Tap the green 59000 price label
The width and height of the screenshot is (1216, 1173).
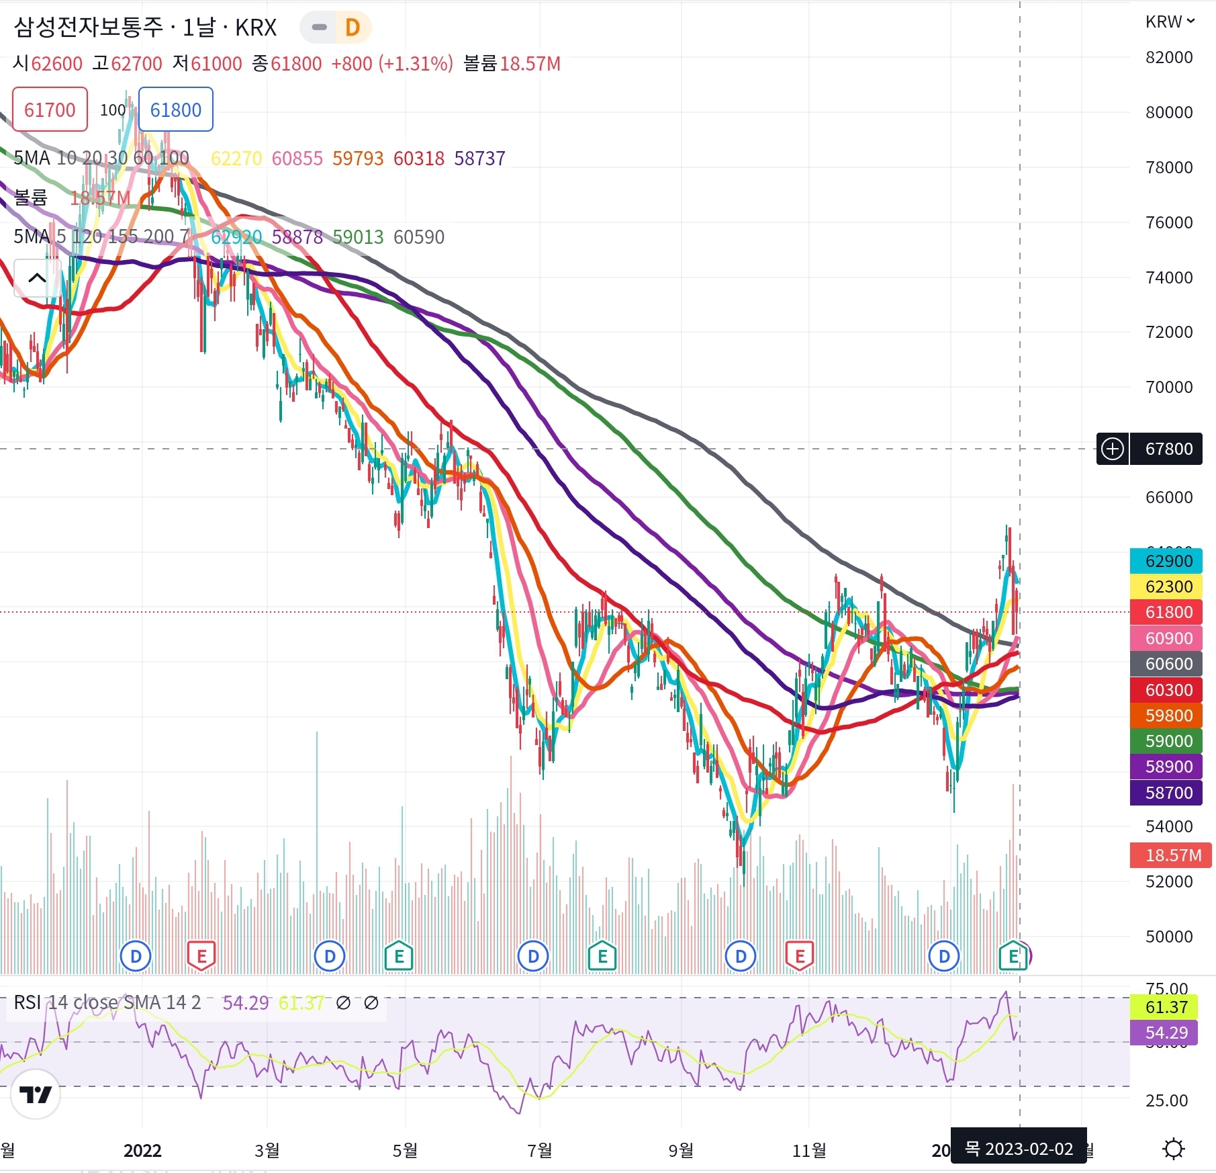(x=1166, y=741)
